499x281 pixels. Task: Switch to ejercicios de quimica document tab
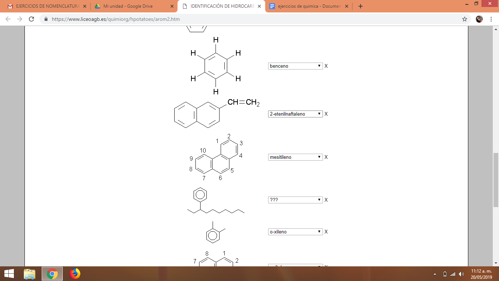[309, 6]
